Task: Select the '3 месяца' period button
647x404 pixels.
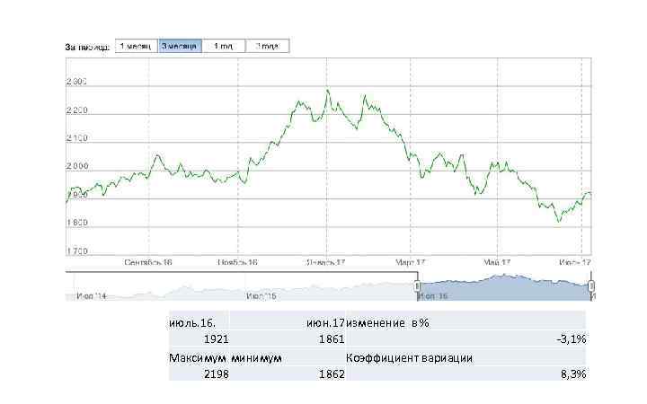Action: tap(180, 46)
